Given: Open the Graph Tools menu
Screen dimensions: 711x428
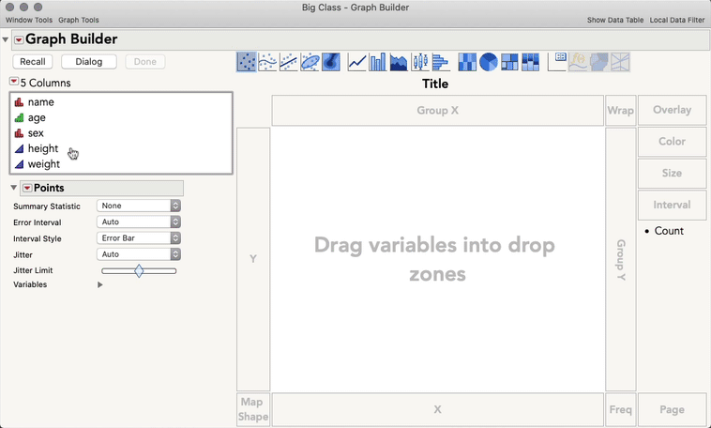Looking at the screenshot, I should [79, 20].
